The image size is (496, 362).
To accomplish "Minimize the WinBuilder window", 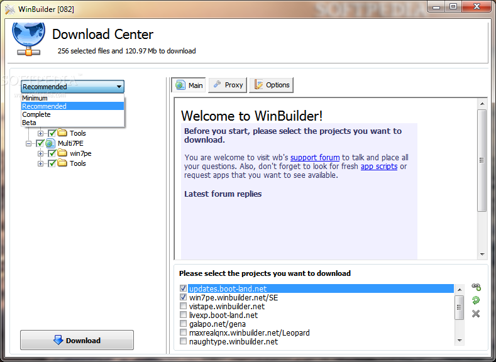I will click(x=436, y=7).
